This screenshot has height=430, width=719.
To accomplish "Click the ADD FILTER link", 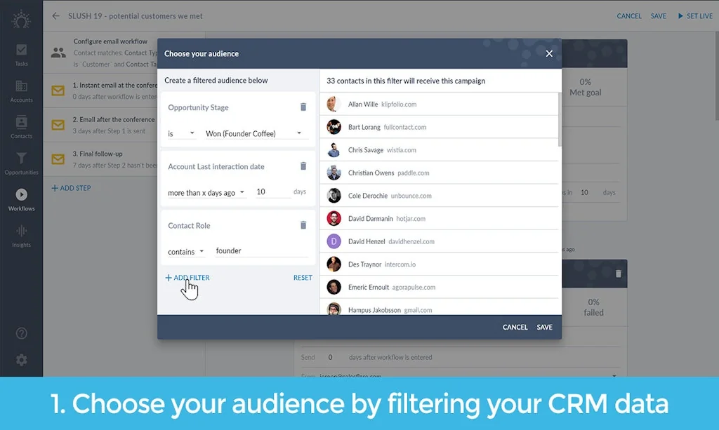I will [187, 277].
